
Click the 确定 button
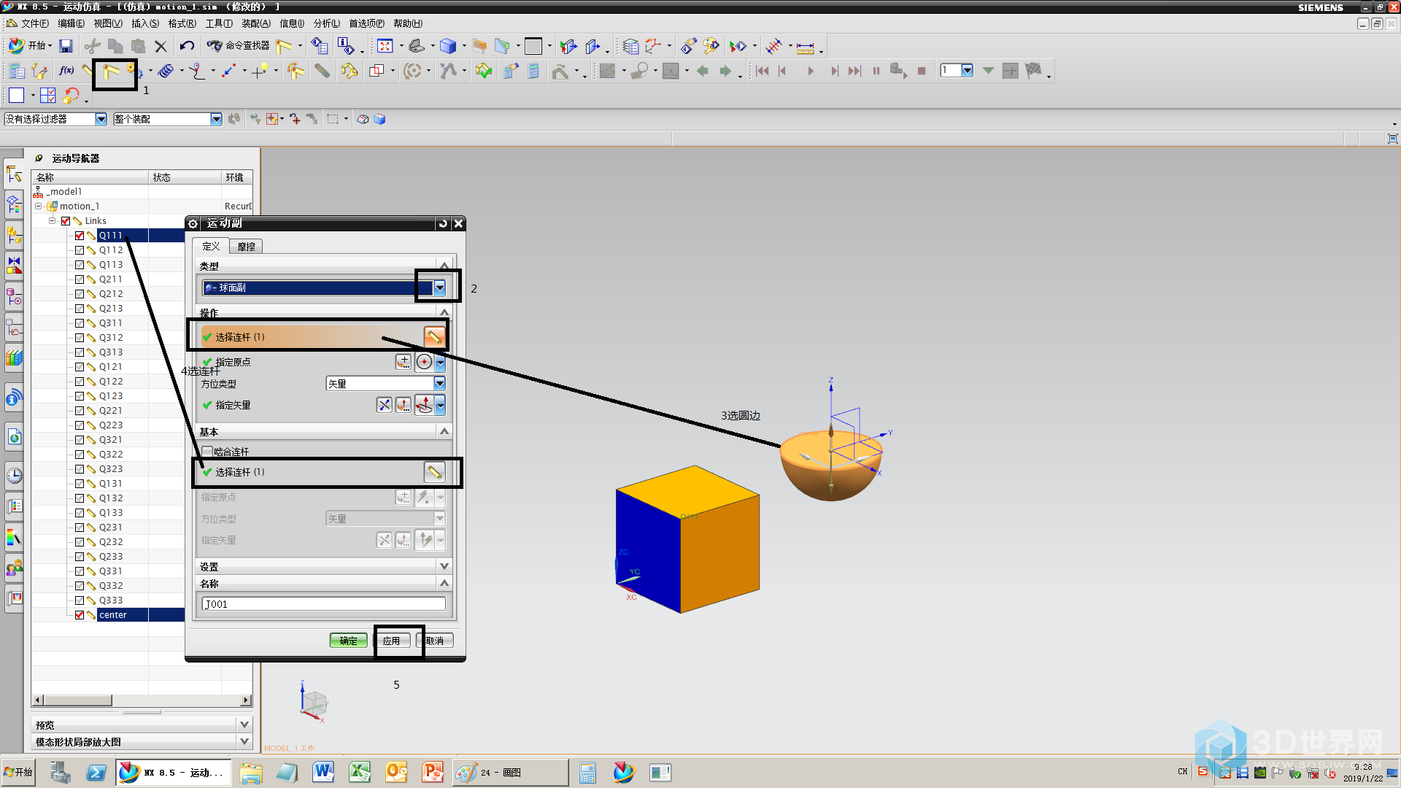[348, 641]
